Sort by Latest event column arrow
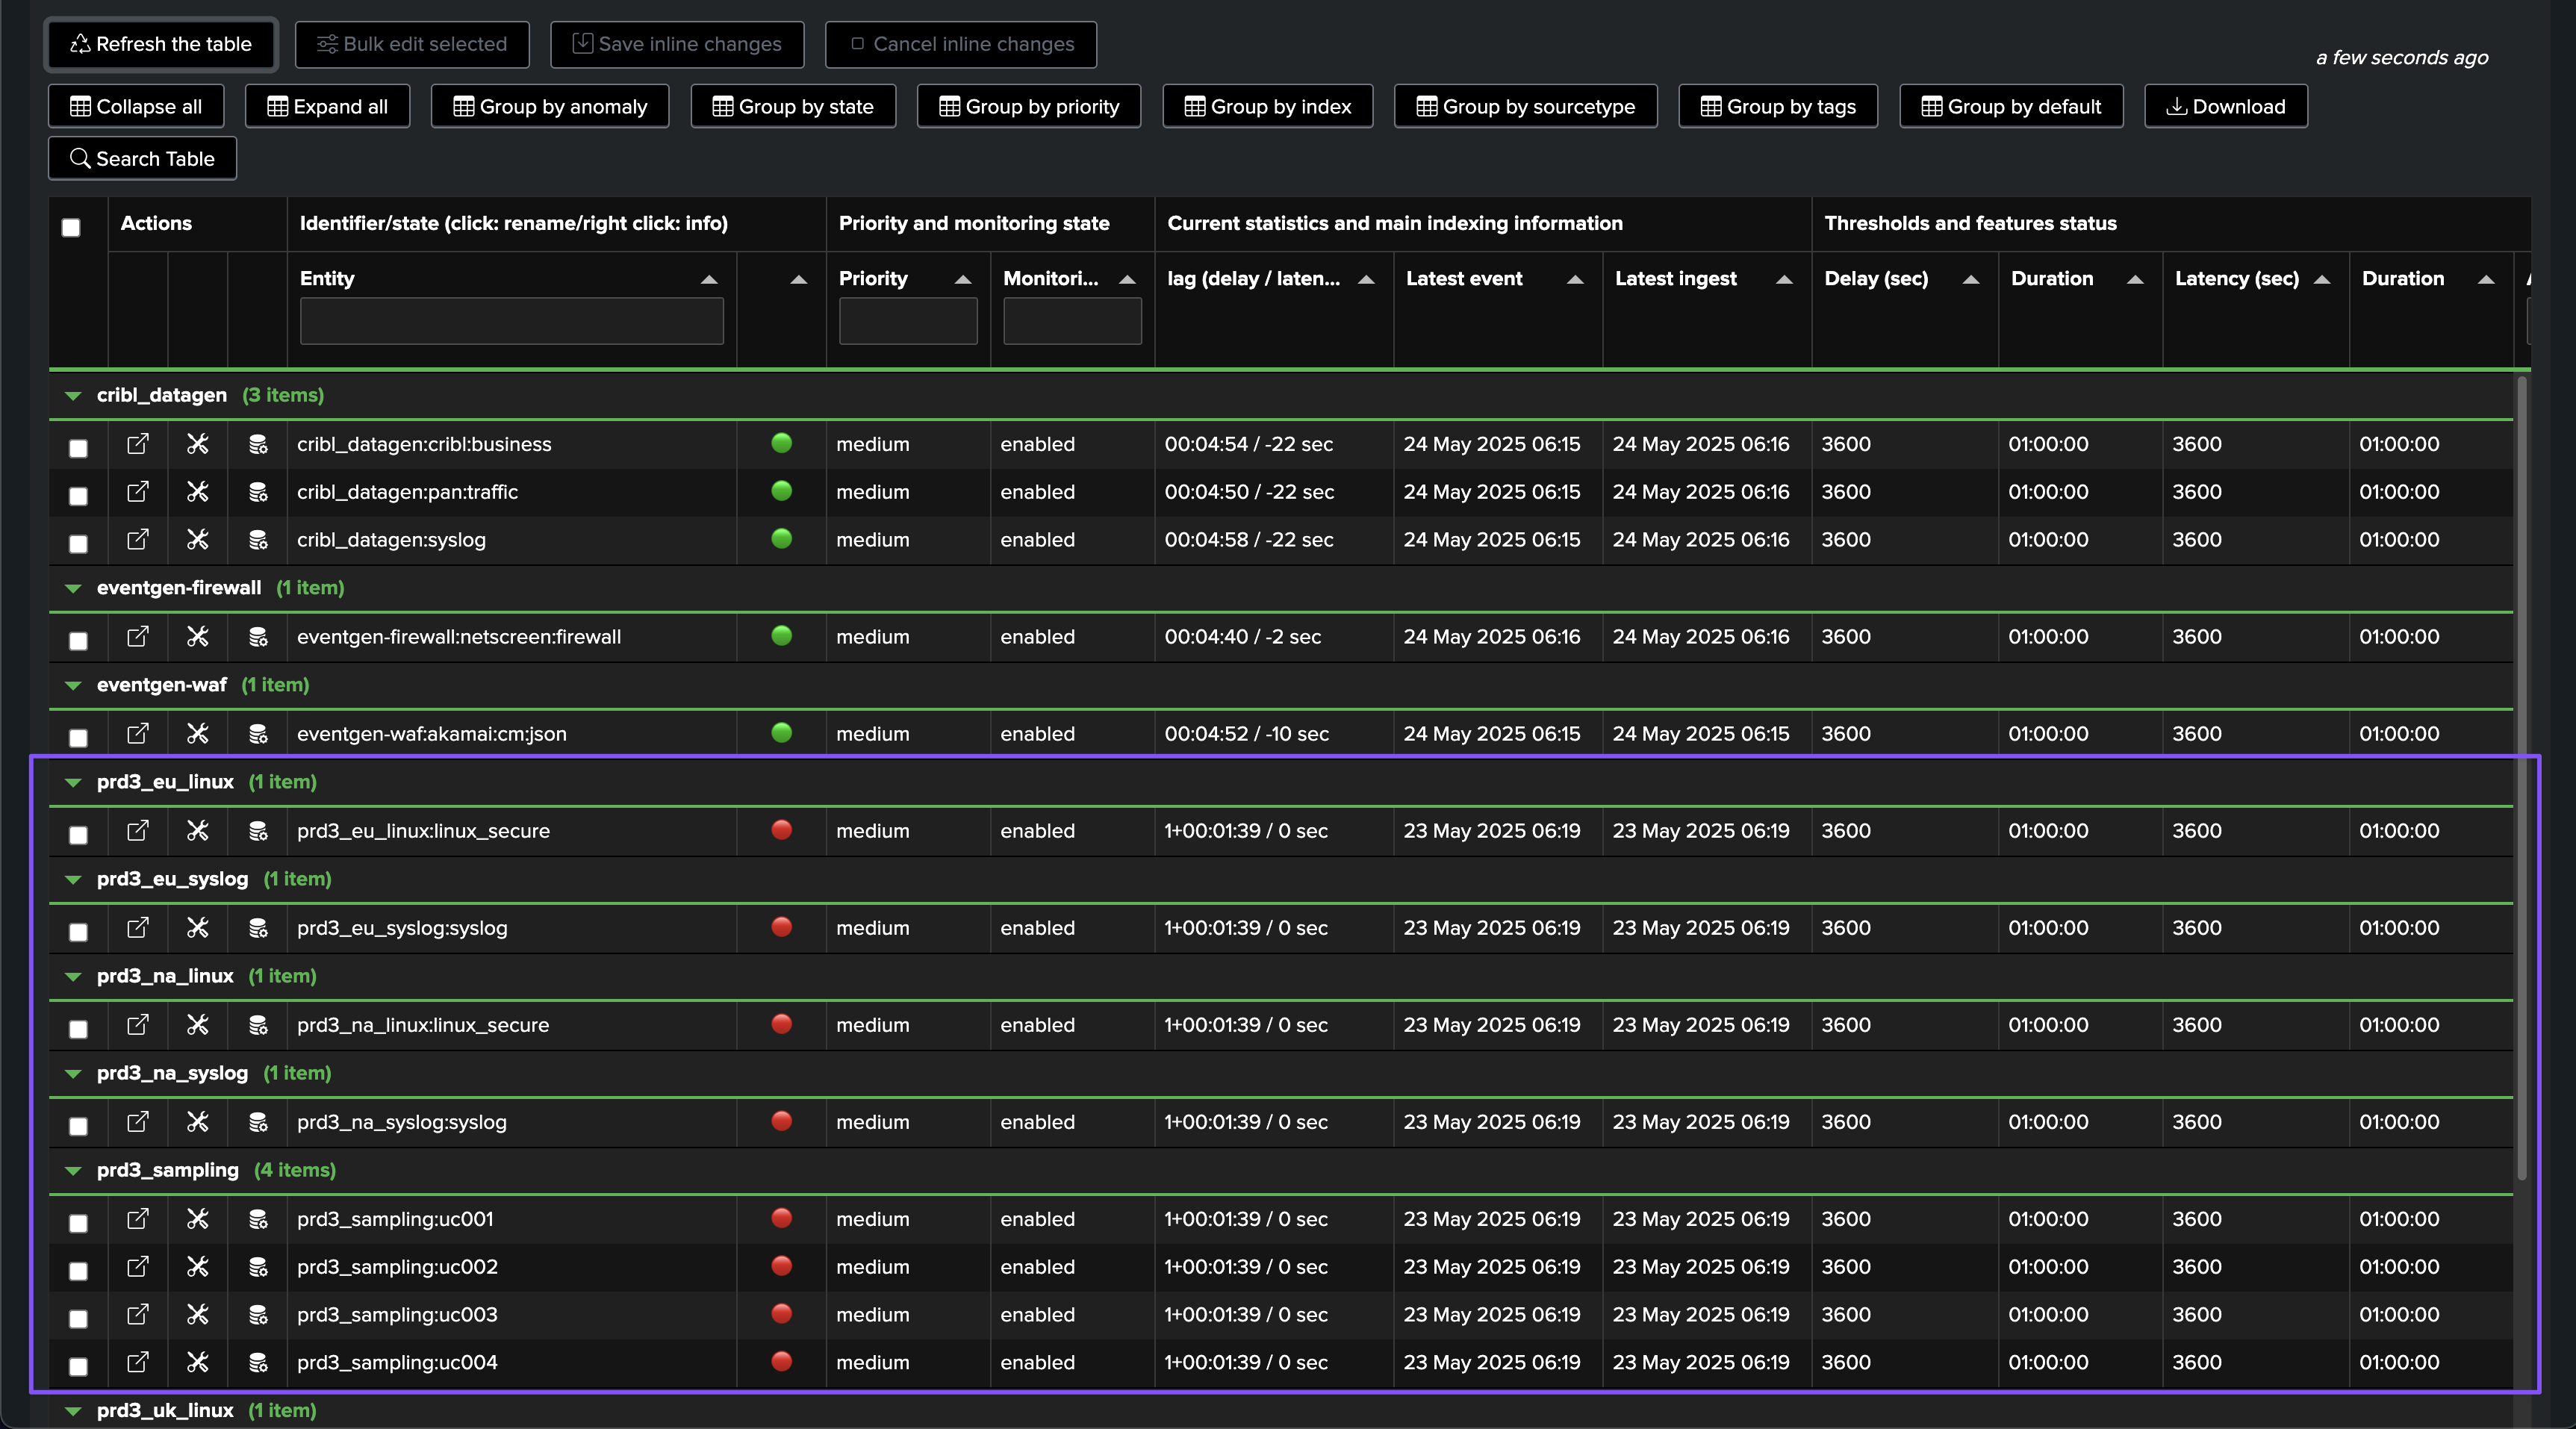 click(x=1575, y=280)
